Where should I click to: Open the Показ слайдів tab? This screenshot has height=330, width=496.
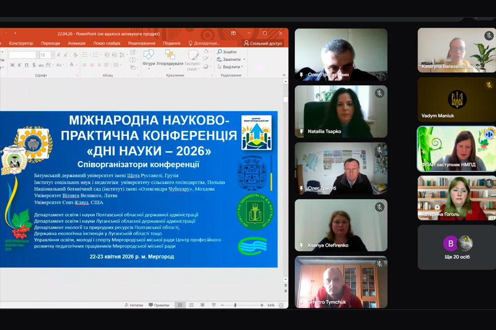(106, 43)
